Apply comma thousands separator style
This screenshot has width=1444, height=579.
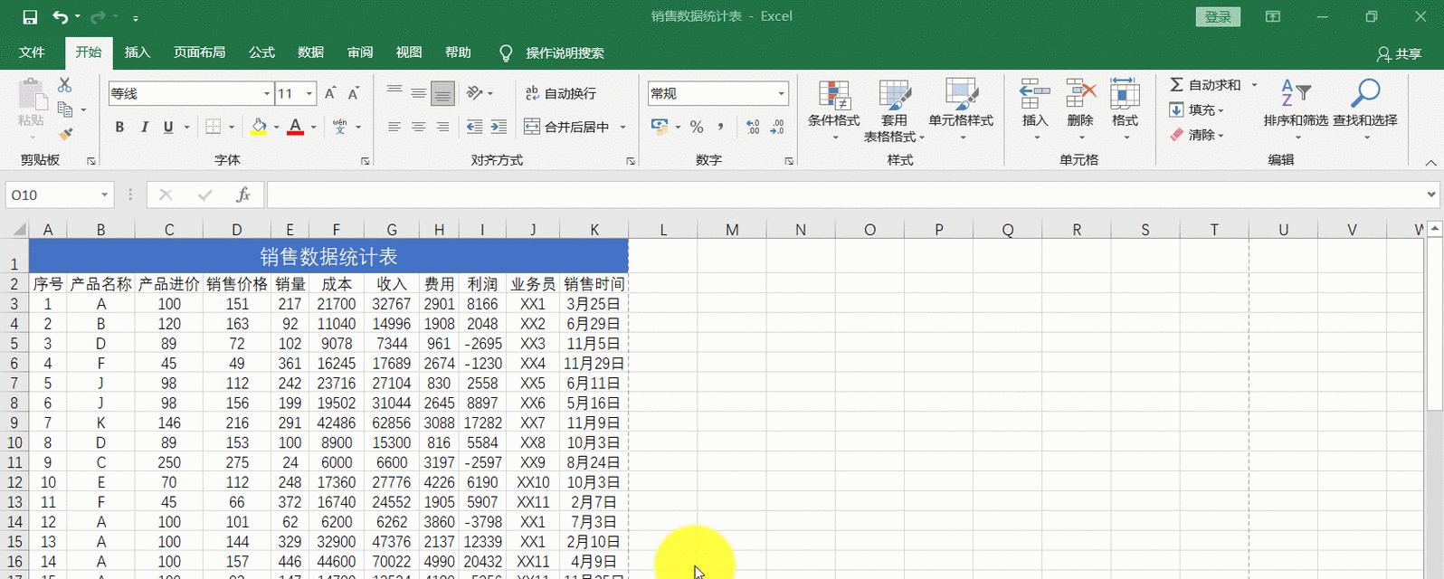(721, 128)
